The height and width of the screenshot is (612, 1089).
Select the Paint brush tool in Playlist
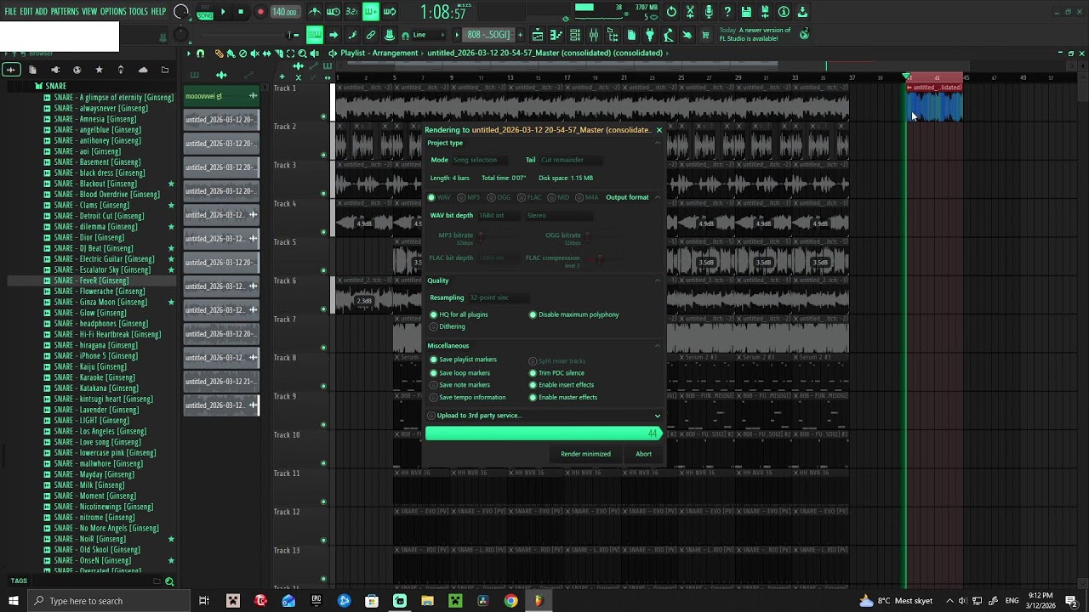(x=231, y=54)
